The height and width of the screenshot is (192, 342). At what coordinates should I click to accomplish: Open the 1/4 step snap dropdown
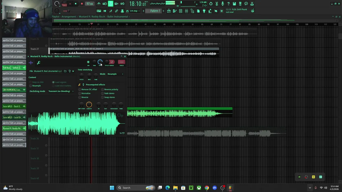coord(134,11)
